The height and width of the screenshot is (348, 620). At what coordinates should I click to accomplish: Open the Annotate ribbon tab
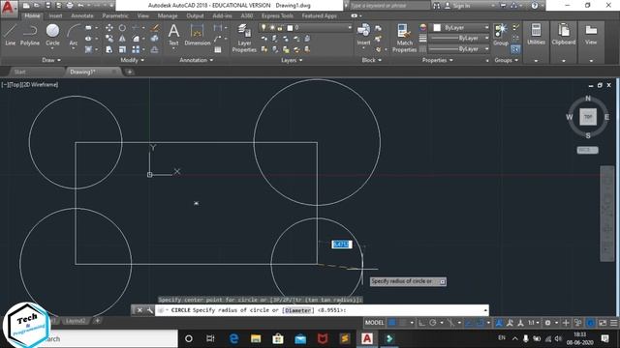(x=81, y=15)
